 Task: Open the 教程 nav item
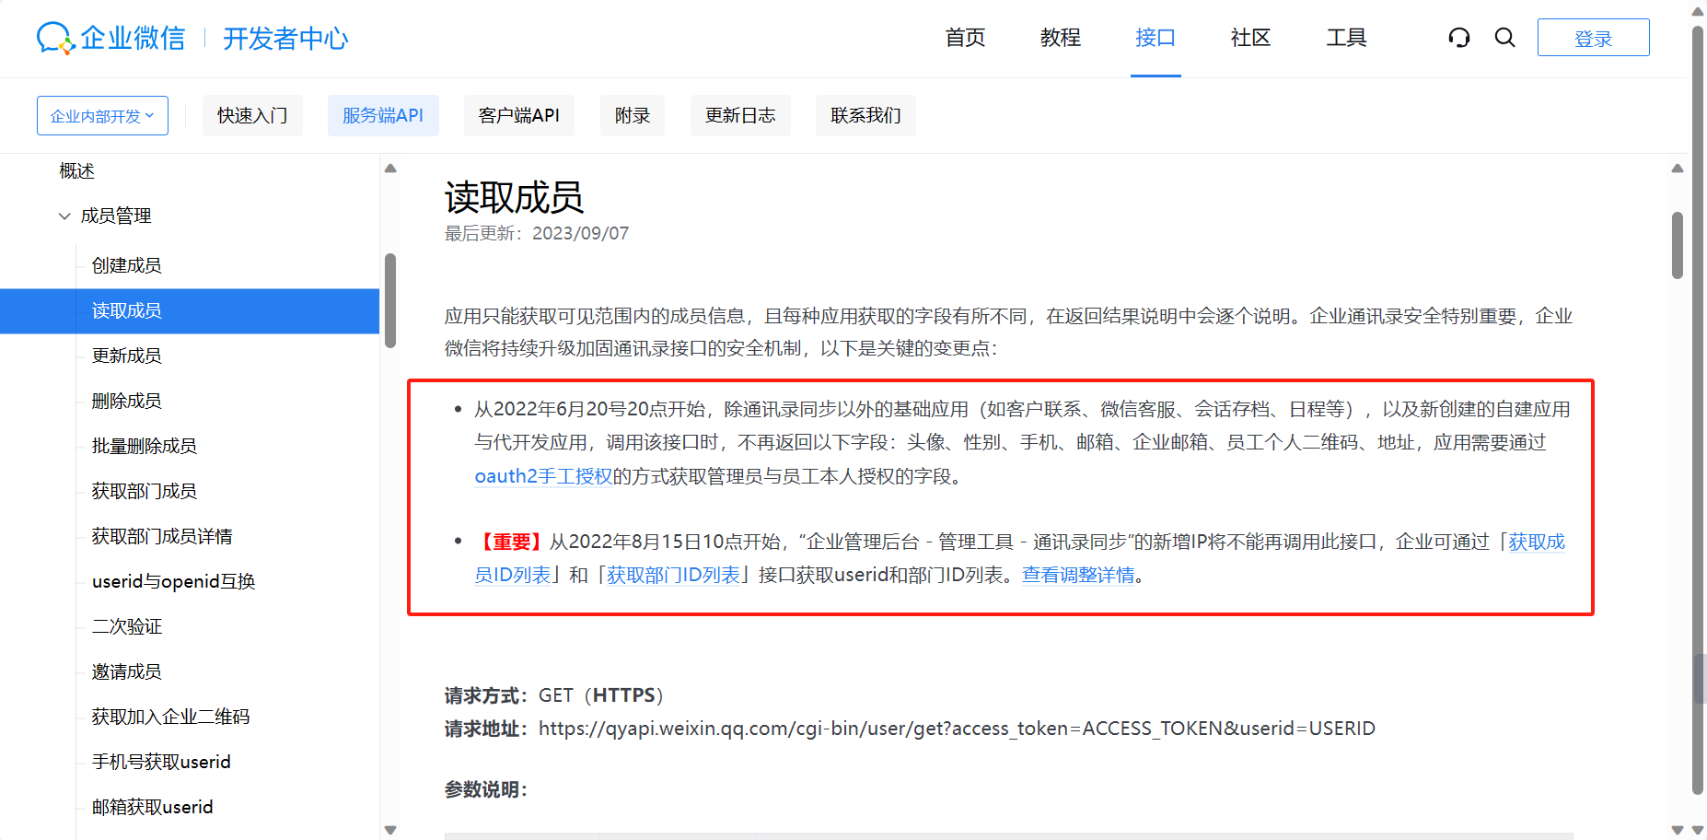tap(1061, 38)
